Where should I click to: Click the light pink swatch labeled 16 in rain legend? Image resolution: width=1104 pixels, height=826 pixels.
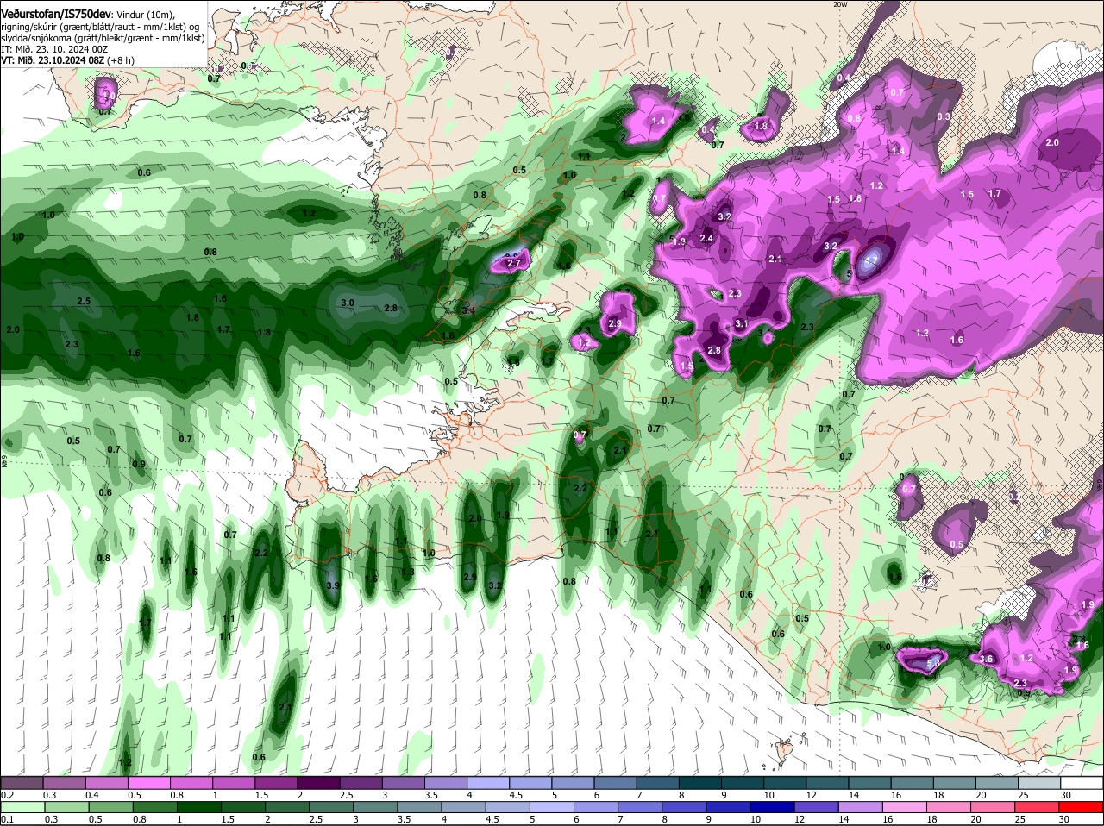906,807
